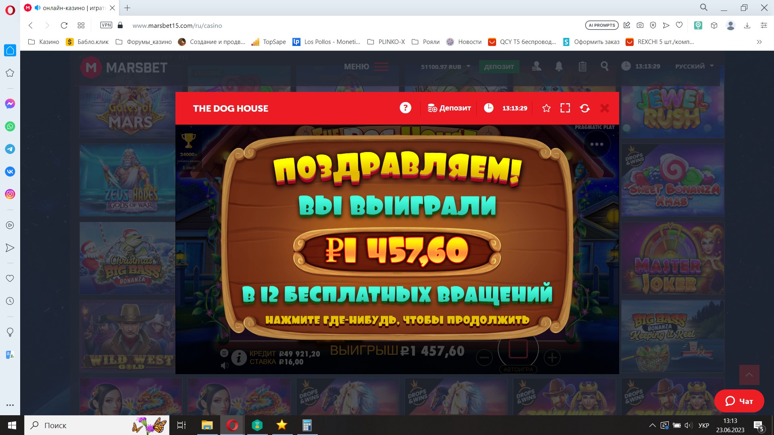This screenshot has width=774, height=435.
Task: Open Opera speed dial grid icon
Action: (x=81, y=25)
